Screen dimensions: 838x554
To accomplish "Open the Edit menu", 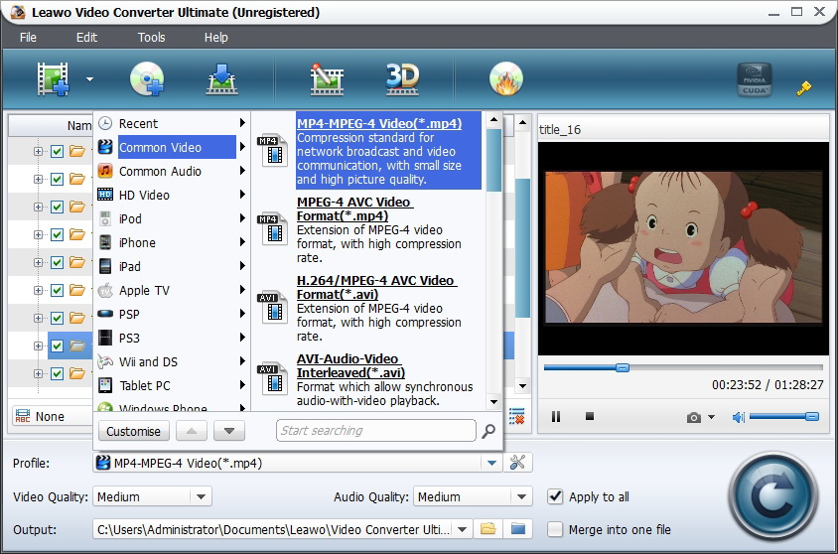I will (x=86, y=38).
